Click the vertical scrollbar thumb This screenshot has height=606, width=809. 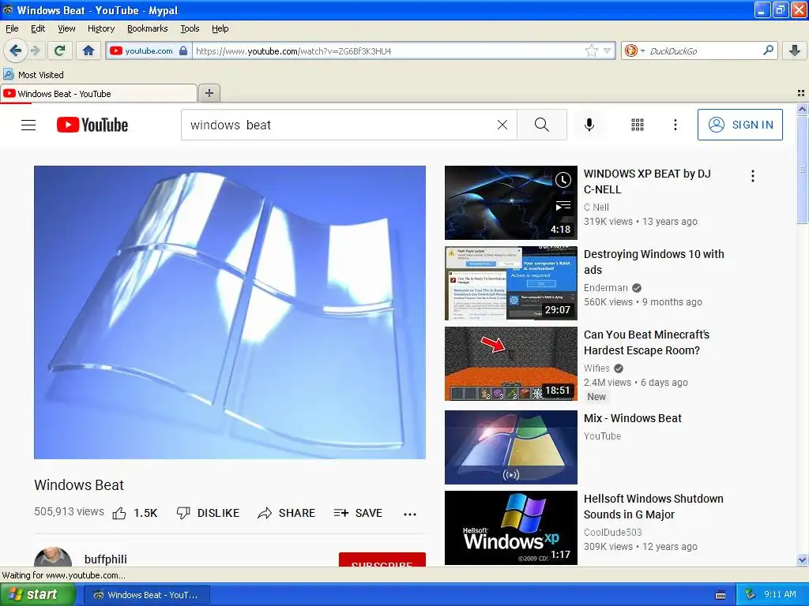pos(802,170)
